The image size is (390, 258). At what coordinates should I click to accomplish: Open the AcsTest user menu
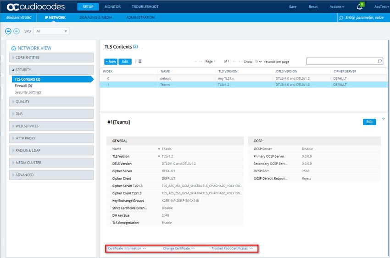(382, 7)
